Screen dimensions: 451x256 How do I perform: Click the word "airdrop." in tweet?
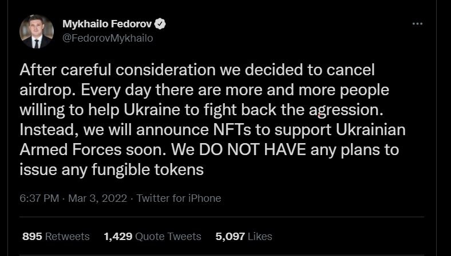(x=43, y=90)
